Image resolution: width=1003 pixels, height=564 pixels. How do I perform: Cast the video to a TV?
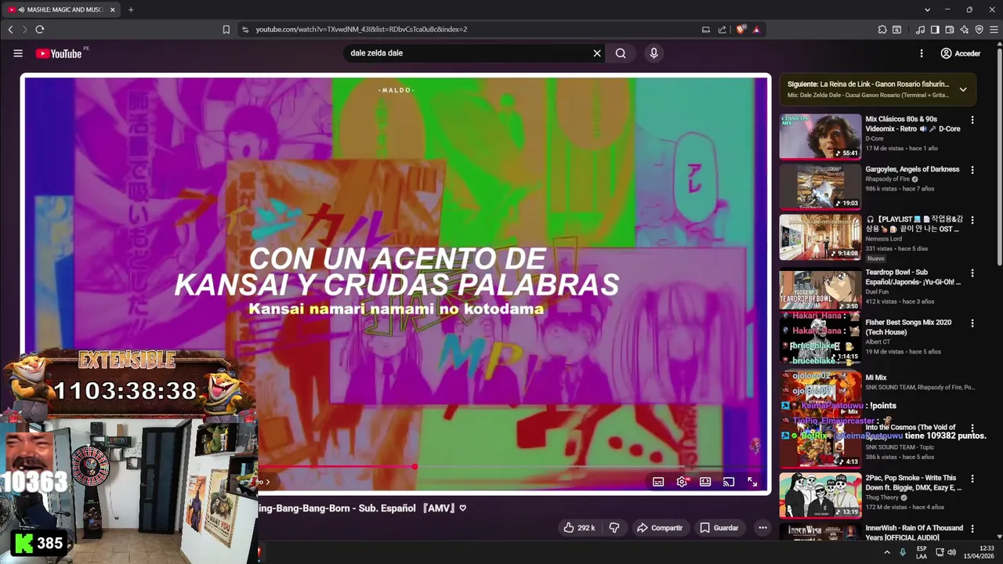(729, 482)
